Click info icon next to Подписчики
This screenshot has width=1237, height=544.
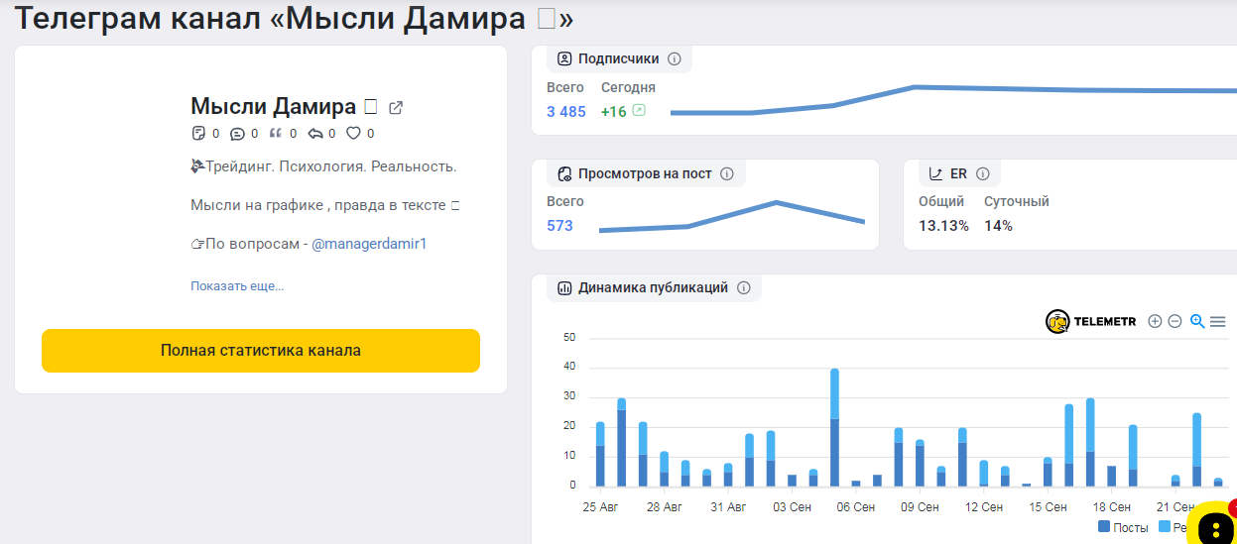675,58
